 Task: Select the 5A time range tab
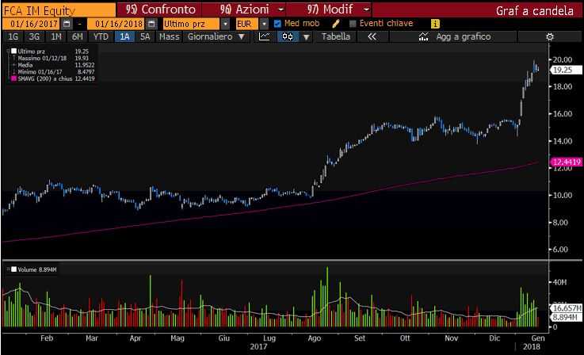coord(145,36)
